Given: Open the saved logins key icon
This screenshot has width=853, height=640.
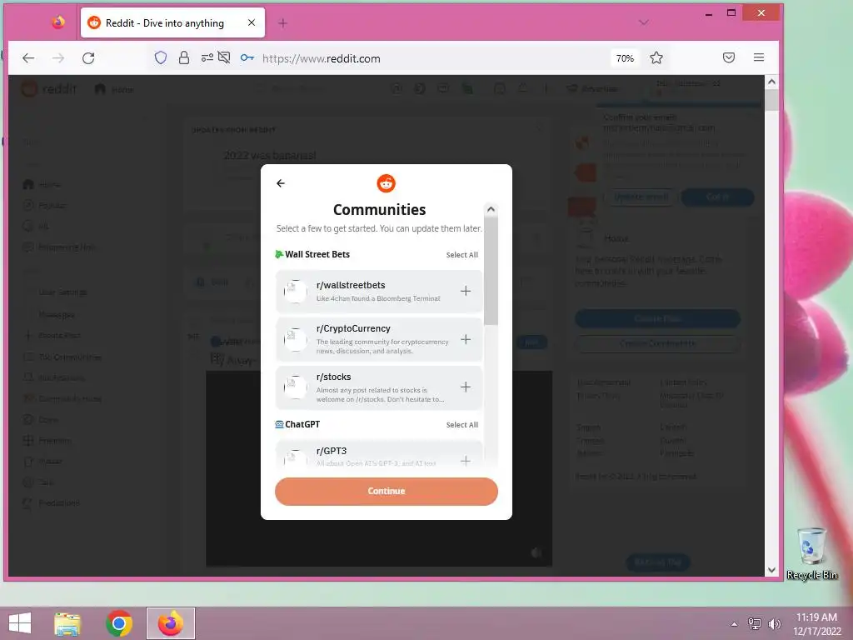Looking at the screenshot, I should (x=247, y=57).
